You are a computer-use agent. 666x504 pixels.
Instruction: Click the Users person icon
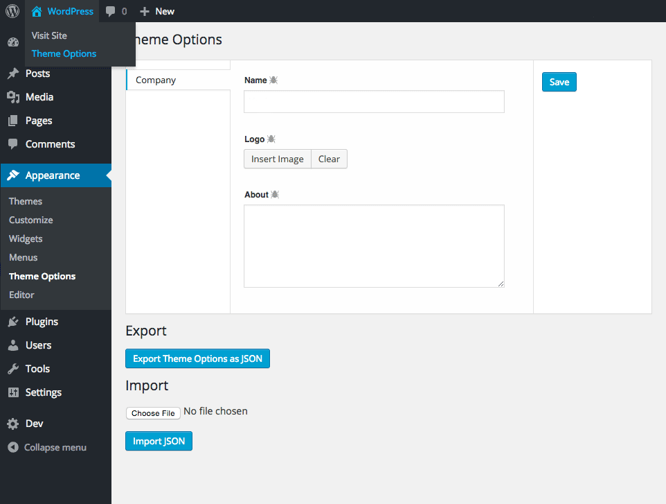pos(13,345)
